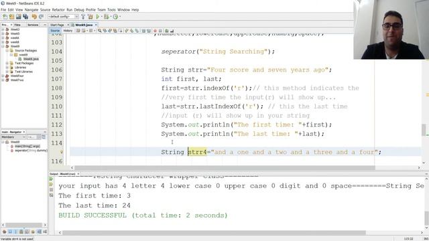
Task: Click the yellow Rerun with options icon in Output
Action: coord(51,185)
